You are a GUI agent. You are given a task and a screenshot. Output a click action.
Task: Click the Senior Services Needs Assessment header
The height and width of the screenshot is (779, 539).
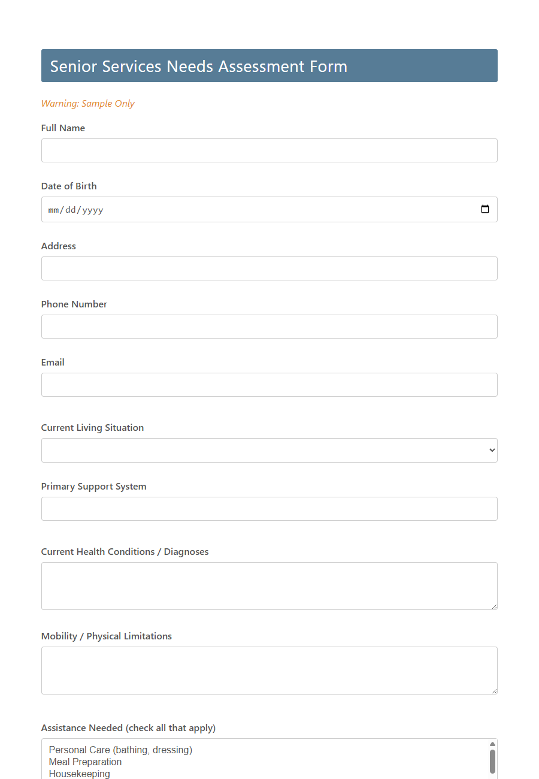pos(198,66)
